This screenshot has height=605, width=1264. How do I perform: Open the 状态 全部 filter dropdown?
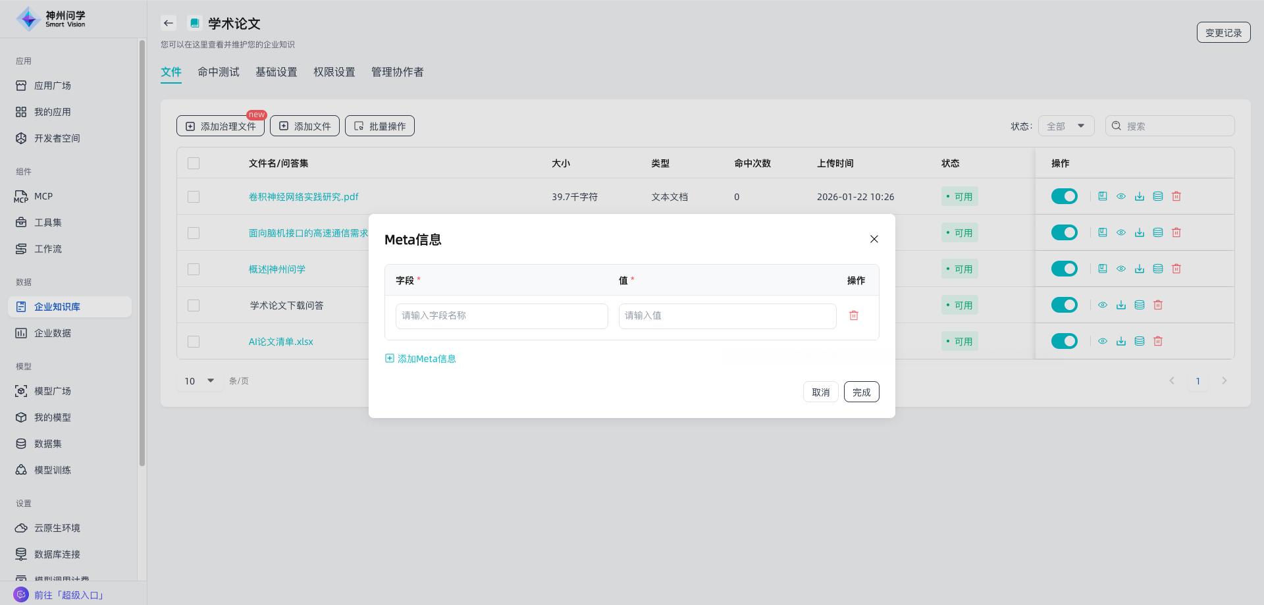[1066, 126]
